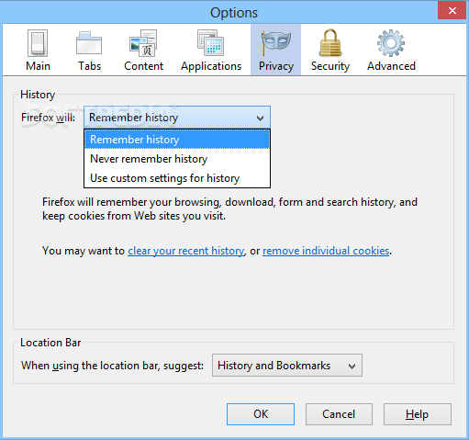Dismiss the dialog with Cancel
Image resolution: width=469 pixels, height=440 pixels.
[339, 414]
